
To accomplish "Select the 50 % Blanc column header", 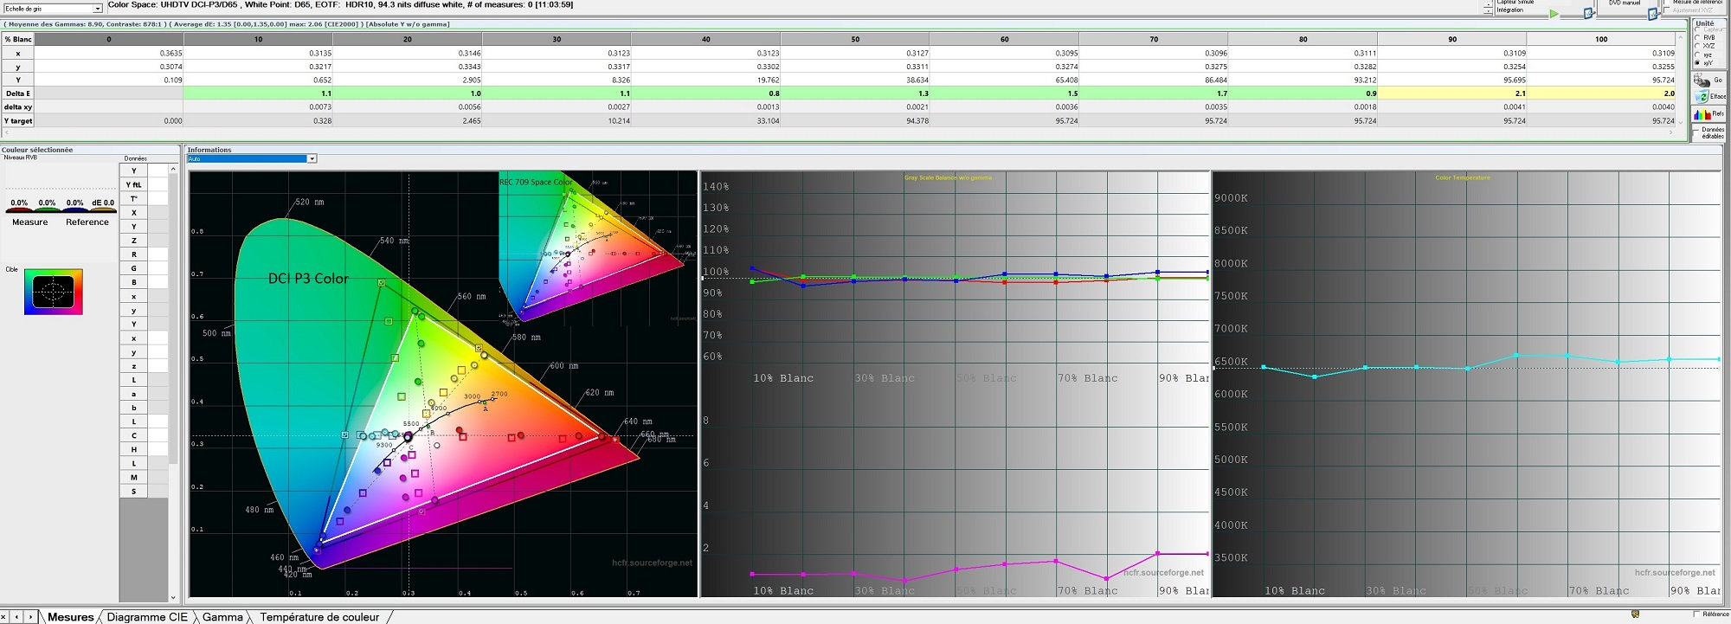I will pos(855,39).
